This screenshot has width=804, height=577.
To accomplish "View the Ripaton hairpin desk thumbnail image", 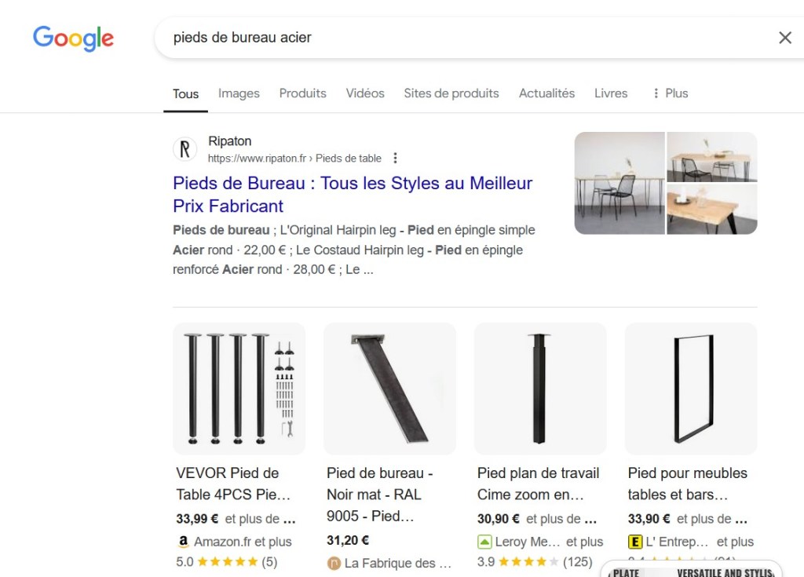I will point(619,183).
